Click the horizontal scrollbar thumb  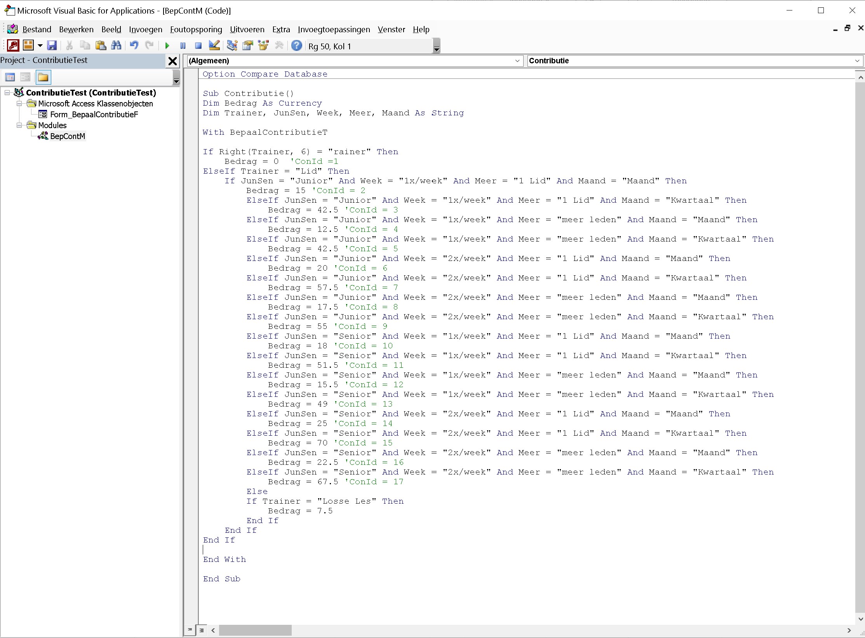[x=255, y=630]
